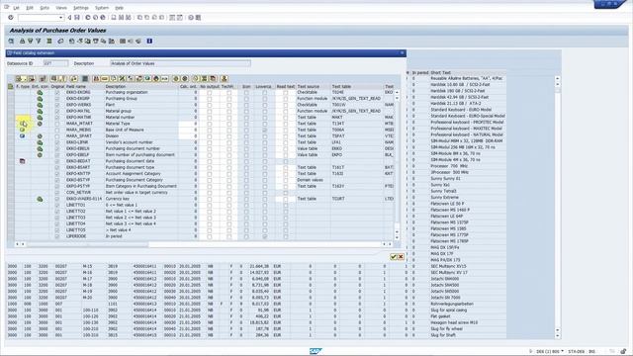Click the SAP logo in the status bar
This screenshot has width=633, height=356.
click(x=316, y=351)
